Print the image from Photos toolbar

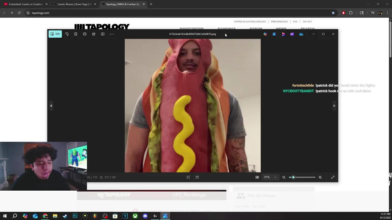coord(85,34)
